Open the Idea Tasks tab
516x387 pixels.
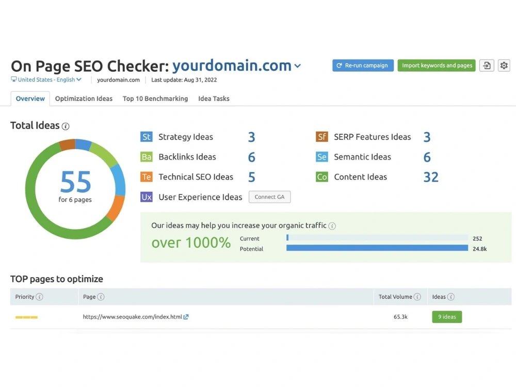(214, 99)
